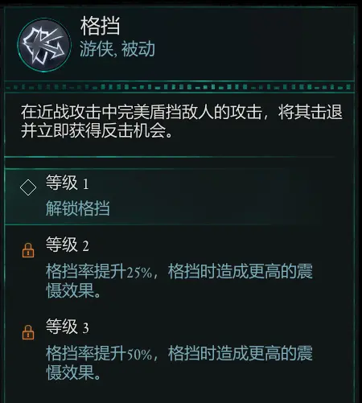Select the 等级 3 heading
Viewport: 362px width, 403px height.
pyautogui.click(x=68, y=327)
